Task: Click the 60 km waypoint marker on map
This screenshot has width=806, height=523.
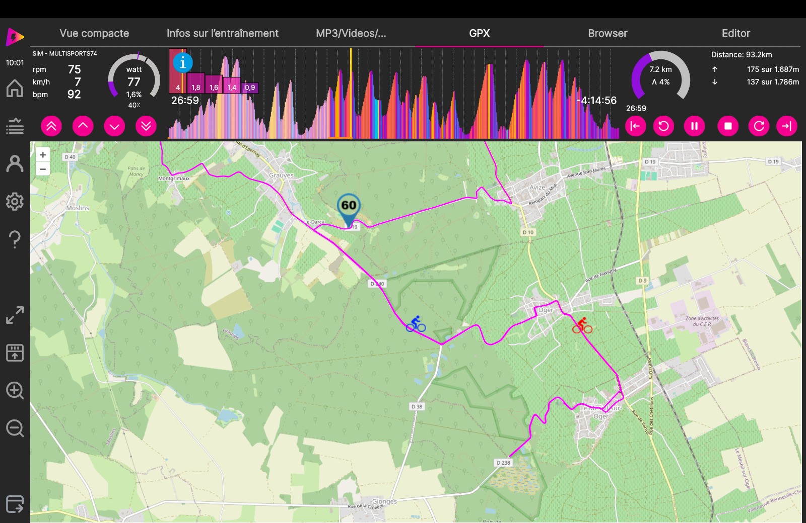Action: click(349, 207)
